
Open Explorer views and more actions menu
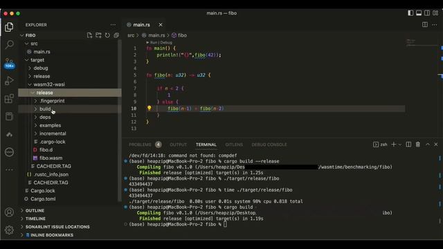113,25
